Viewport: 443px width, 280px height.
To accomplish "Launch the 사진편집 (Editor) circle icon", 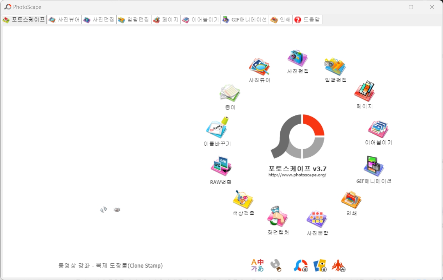I will (298, 62).
